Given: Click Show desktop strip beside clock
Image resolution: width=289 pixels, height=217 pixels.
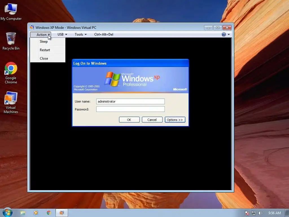Looking at the screenshot, I should (287, 213).
